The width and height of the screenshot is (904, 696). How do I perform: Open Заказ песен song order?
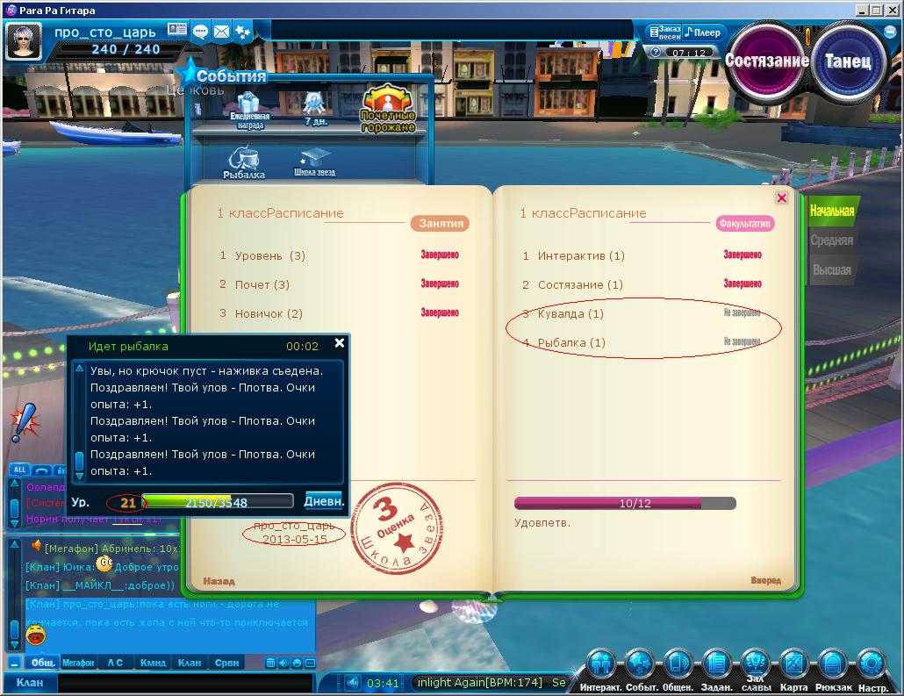(x=664, y=32)
